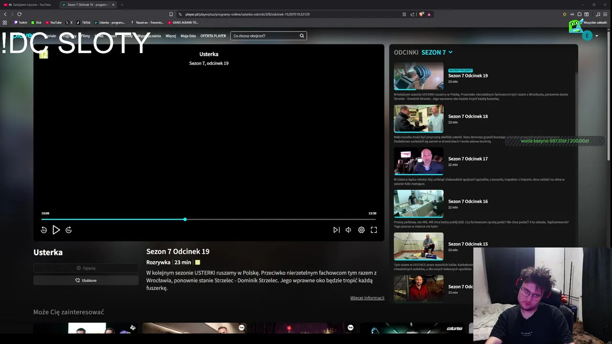Mute the player volume
Image resolution: width=612 pixels, height=344 pixels.
349,230
